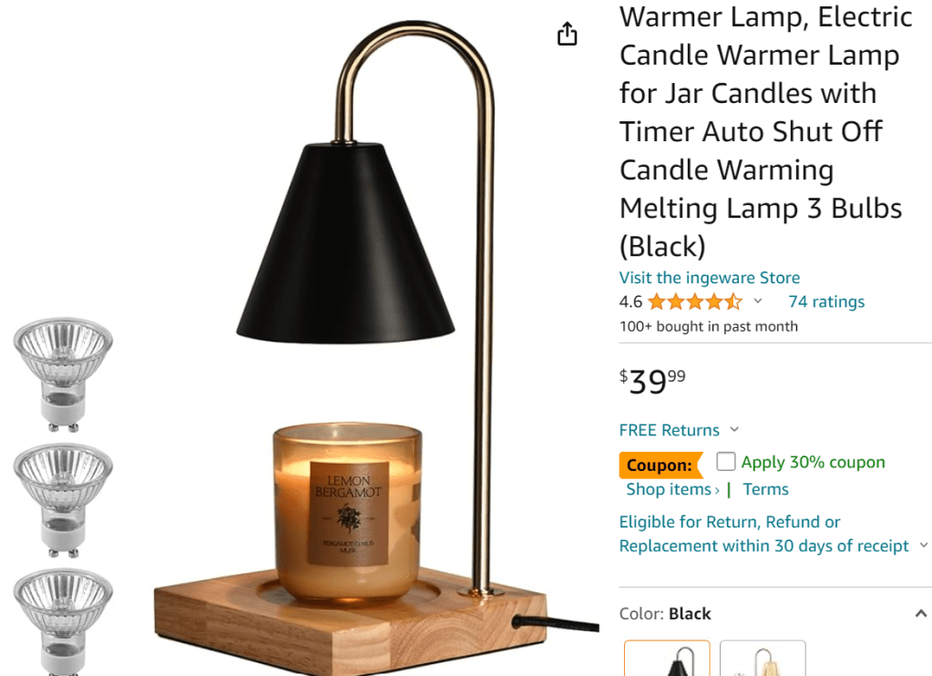Select the Black color swatch
This screenshot has height=676, width=932.
[x=667, y=658]
